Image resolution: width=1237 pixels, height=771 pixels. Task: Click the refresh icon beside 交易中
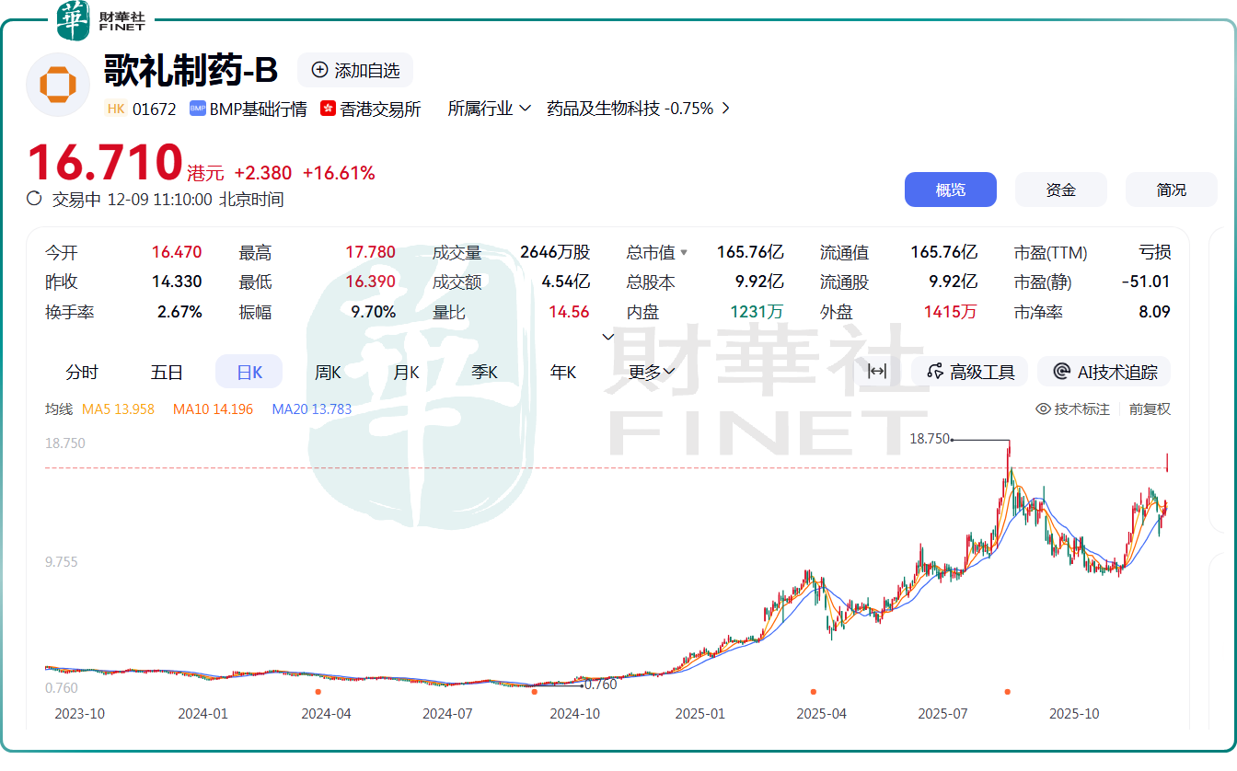tap(33, 199)
